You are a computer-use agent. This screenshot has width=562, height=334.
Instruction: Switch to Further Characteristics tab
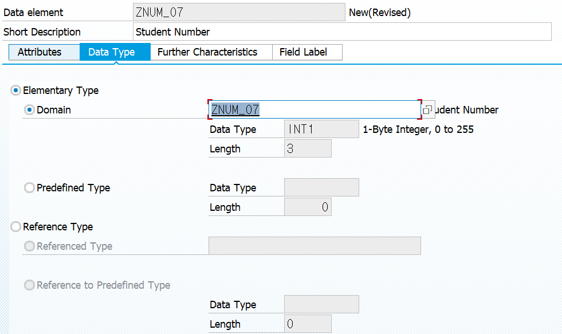pyautogui.click(x=210, y=52)
